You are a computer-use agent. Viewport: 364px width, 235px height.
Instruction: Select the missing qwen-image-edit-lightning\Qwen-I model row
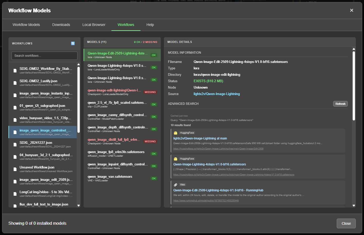[x=122, y=92]
